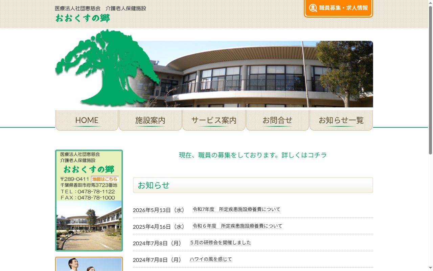Open the 施設案内 menu tab
Viewport: 433px width, 271px height.
(x=151, y=120)
